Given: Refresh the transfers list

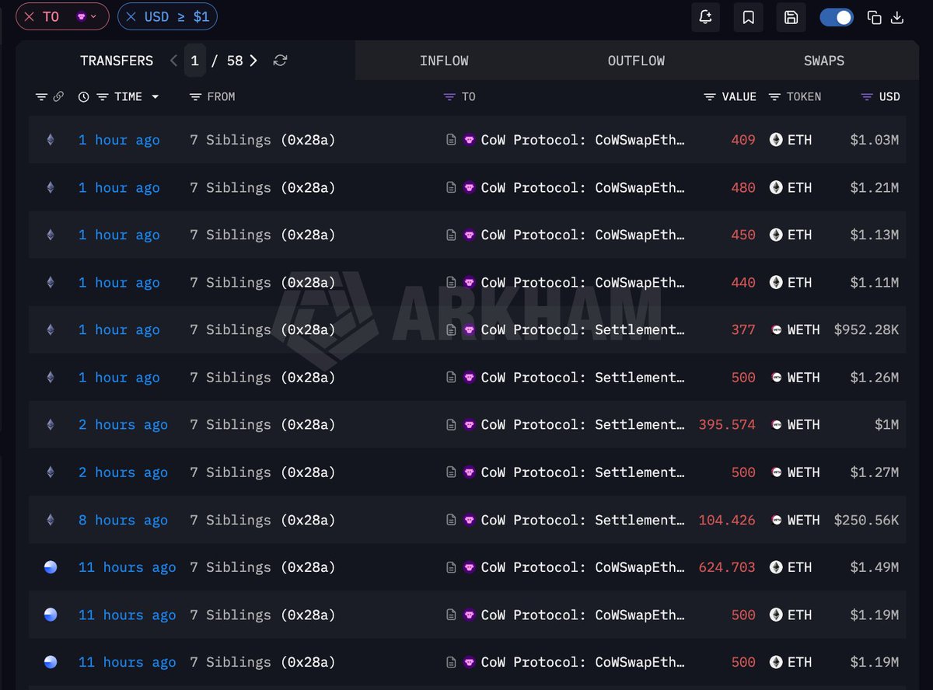Looking at the screenshot, I should [281, 61].
